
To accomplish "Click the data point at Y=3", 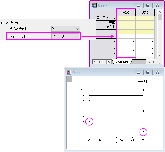I will [143, 111].
